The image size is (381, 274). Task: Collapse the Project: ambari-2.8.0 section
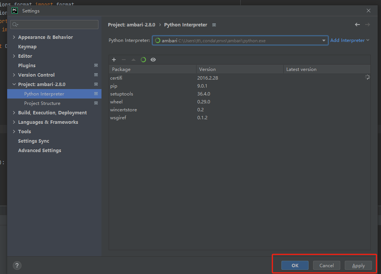[x=14, y=85]
